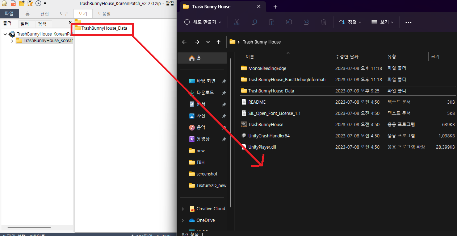This screenshot has height=236, width=457.
Task: Switch to the 홈 ribbon tab
Action: (28, 14)
